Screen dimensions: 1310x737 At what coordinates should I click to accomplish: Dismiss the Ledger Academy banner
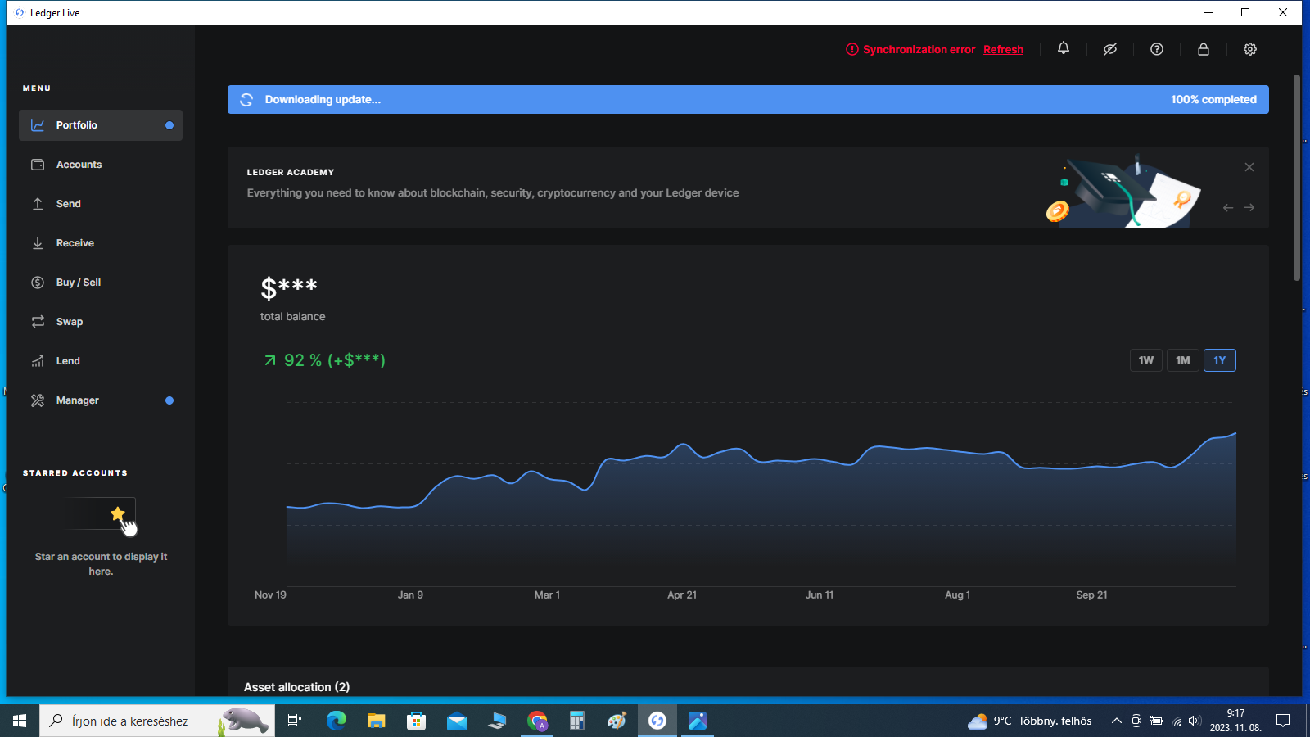point(1249,167)
